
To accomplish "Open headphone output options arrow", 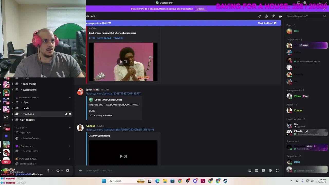I will (62, 170).
